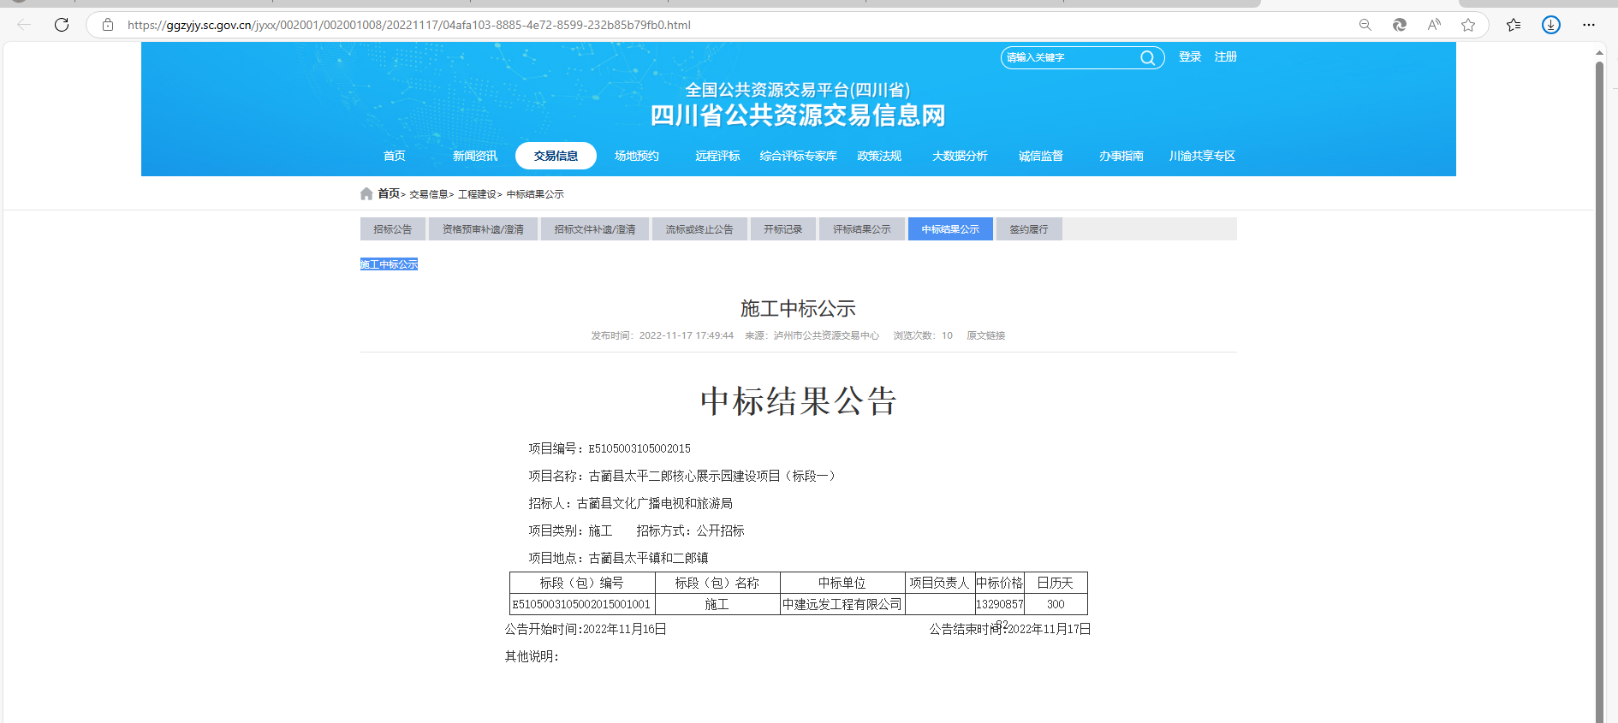
Task: Add page to favorites with star icon
Action: point(1468,25)
